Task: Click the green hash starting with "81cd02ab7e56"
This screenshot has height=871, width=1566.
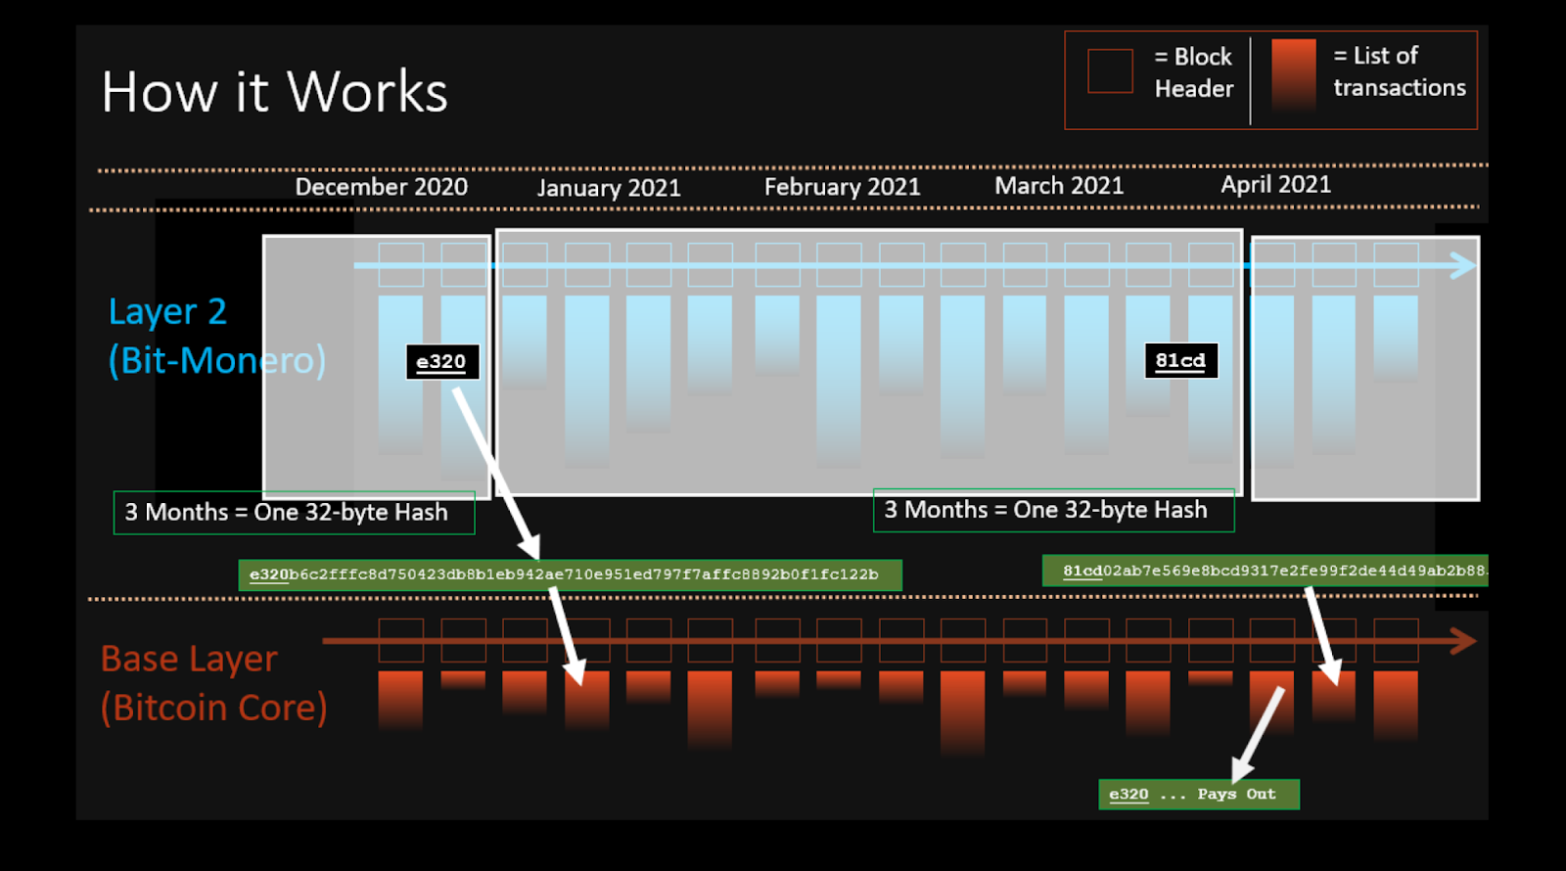Action: click(1266, 571)
